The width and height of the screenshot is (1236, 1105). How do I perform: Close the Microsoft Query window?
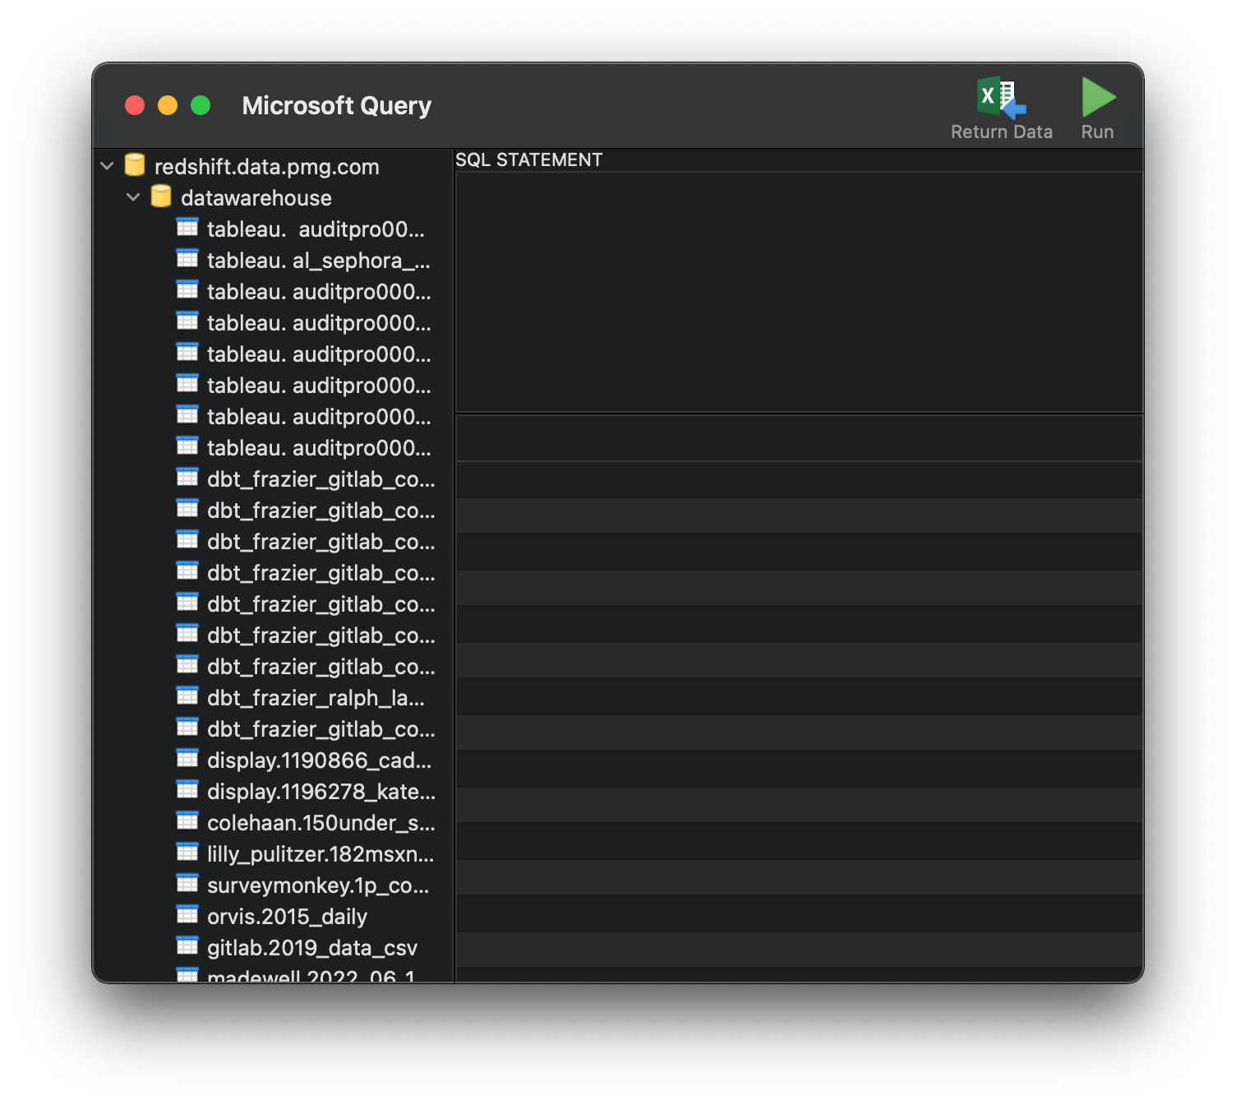pyautogui.click(x=135, y=105)
